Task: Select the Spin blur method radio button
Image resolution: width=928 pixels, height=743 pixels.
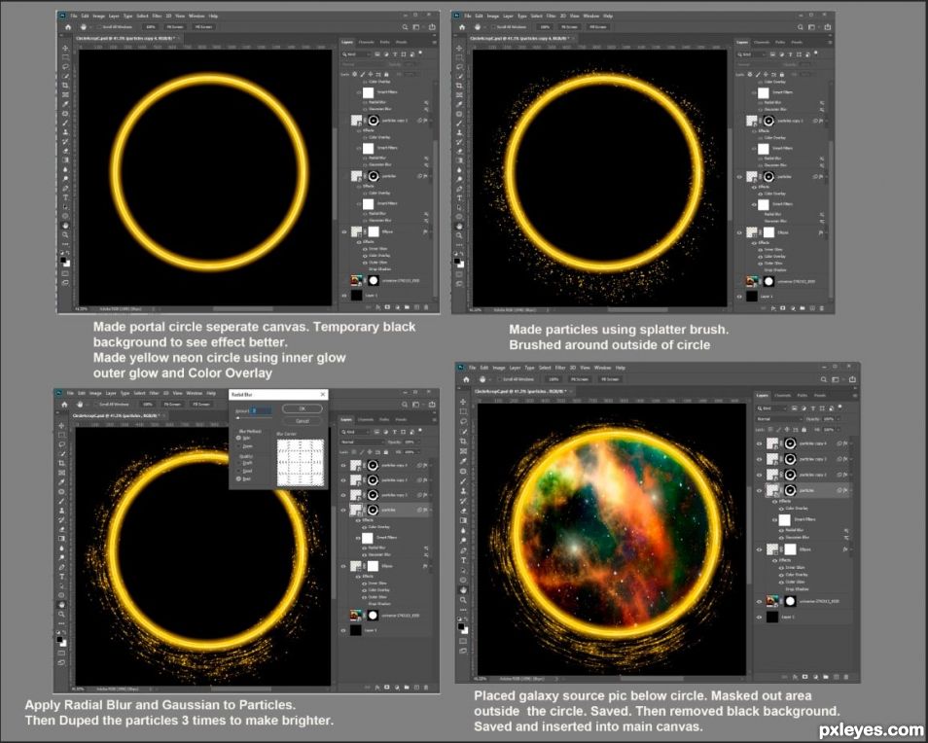Action: (238, 438)
